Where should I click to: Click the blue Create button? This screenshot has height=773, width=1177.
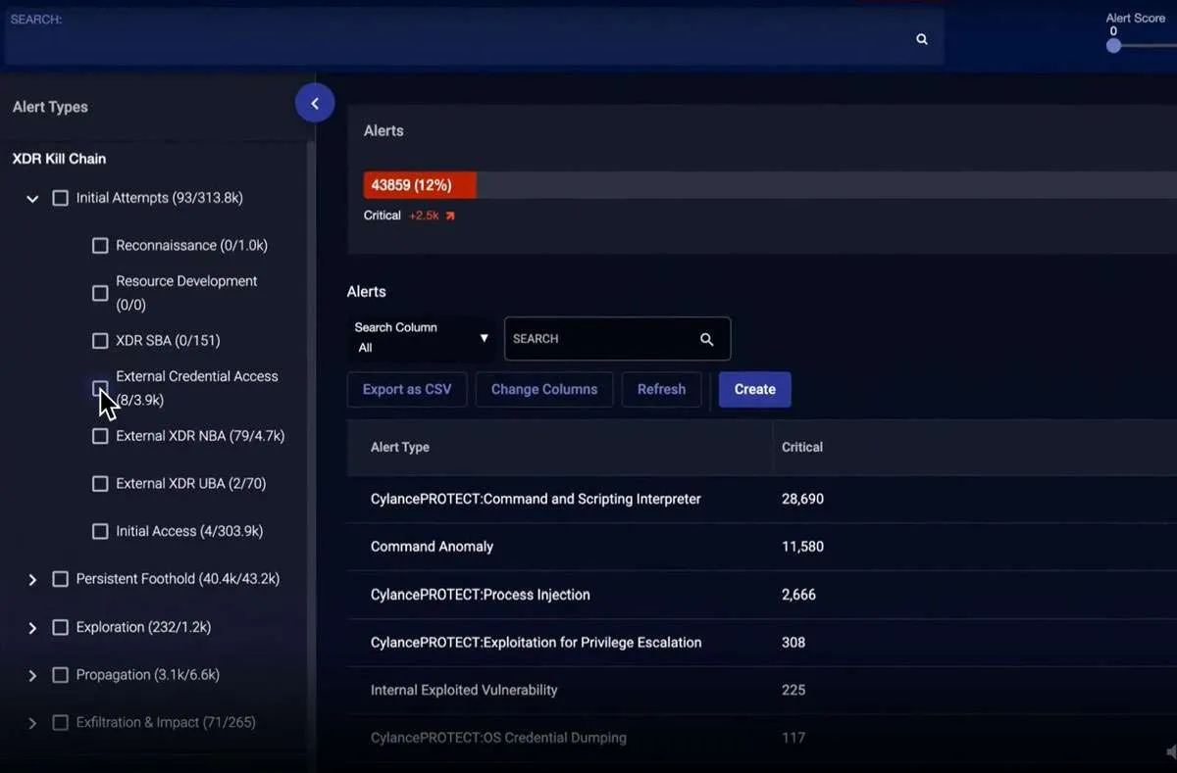click(x=754, y=389)
